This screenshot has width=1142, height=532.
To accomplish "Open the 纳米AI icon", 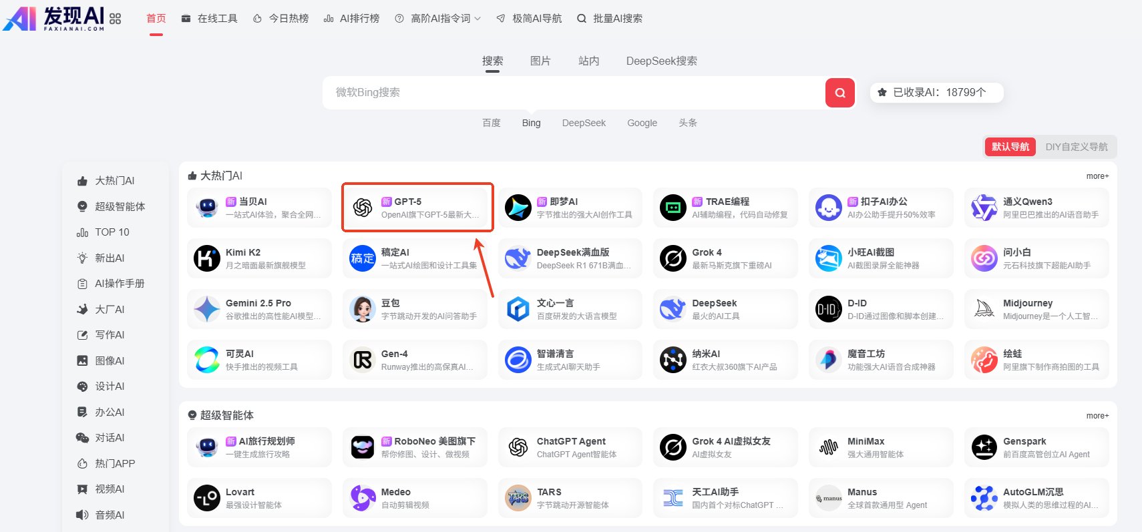I will point(673,360).
